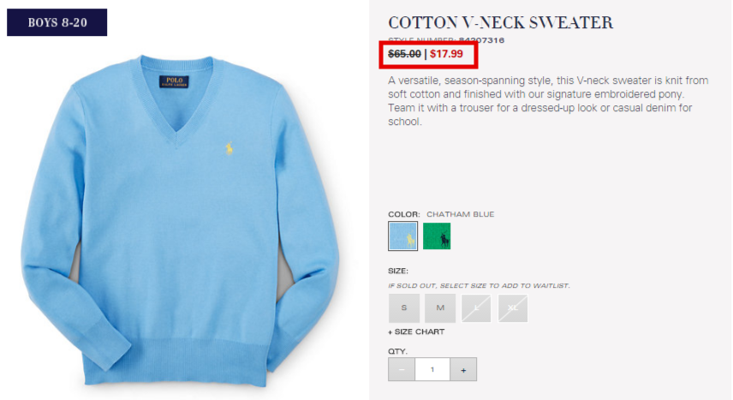Expand the Size Chart link
Screen dimensions: 733x400
coord(416,331)
